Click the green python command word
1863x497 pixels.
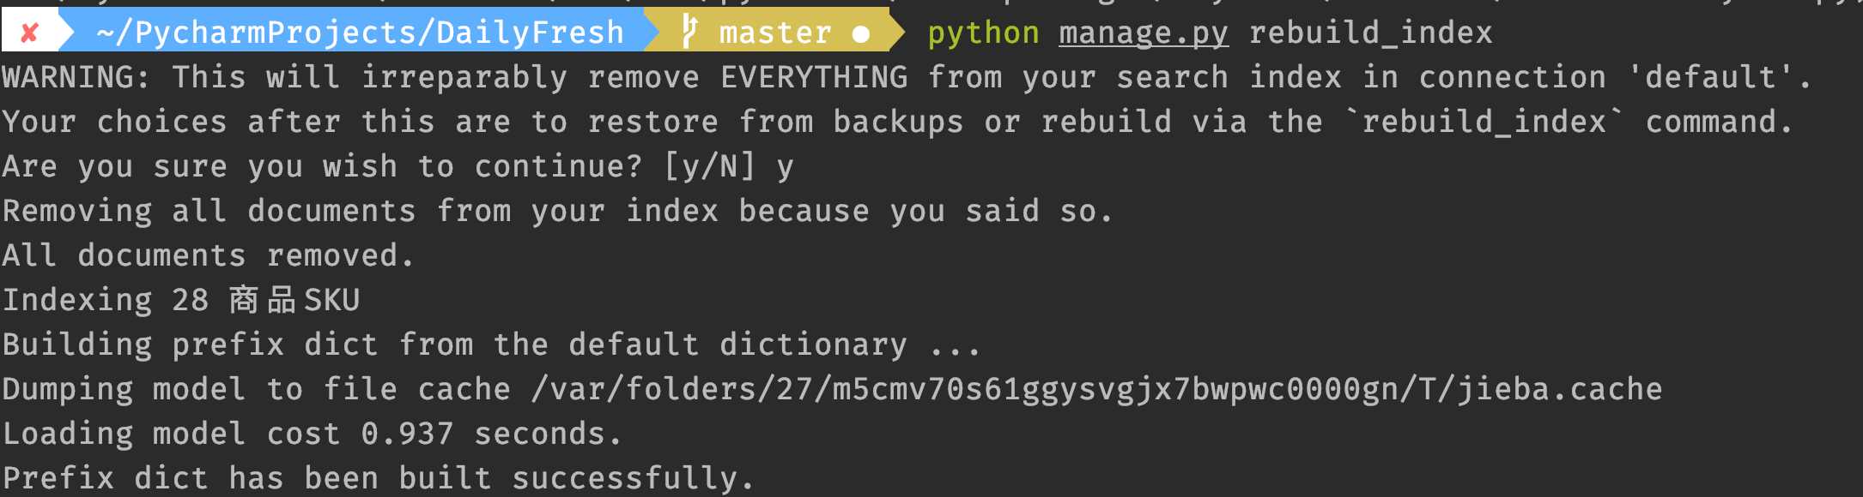click(x=983, y=33)
